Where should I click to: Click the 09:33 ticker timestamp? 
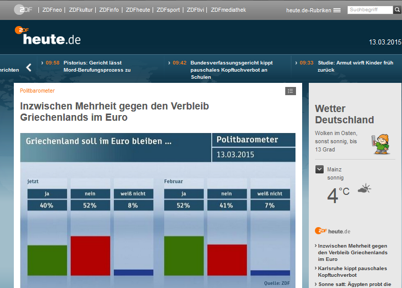coord(307,63)
